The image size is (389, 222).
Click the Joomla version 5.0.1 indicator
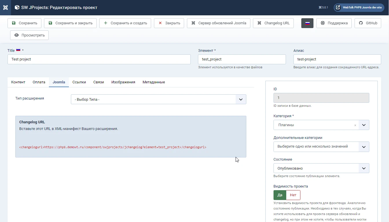click(x=323, y=8)
